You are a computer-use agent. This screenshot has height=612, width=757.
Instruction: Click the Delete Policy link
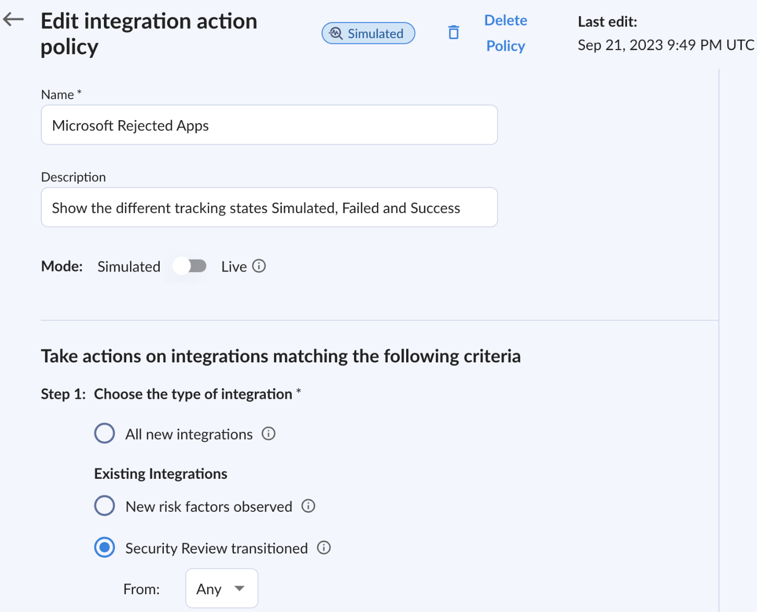point(505,33)
